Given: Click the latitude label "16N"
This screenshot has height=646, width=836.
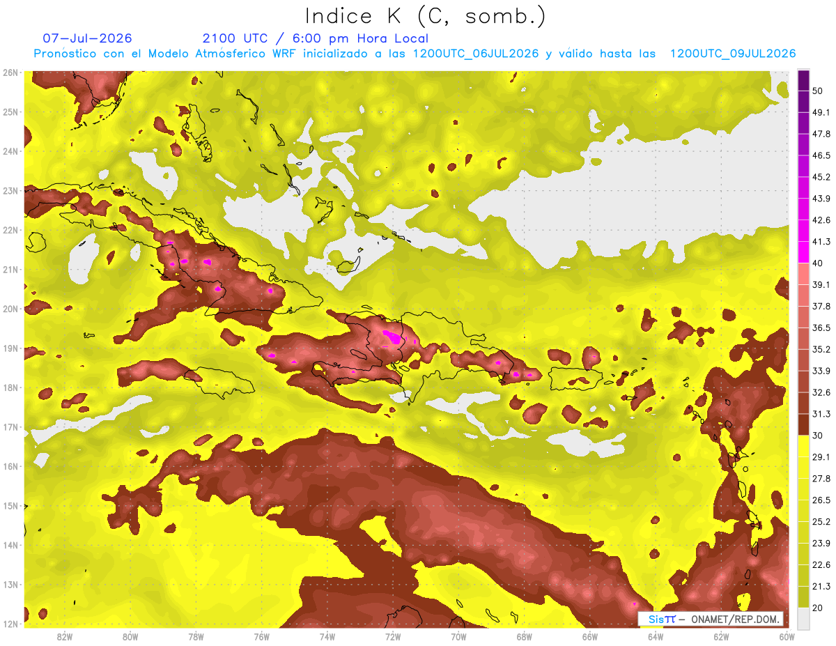Looking at the screenshot, I should [x=10, y=466].
